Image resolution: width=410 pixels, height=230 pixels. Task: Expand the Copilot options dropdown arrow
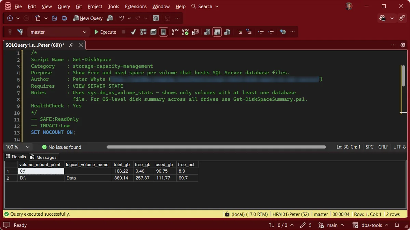[x=392, y=18]
